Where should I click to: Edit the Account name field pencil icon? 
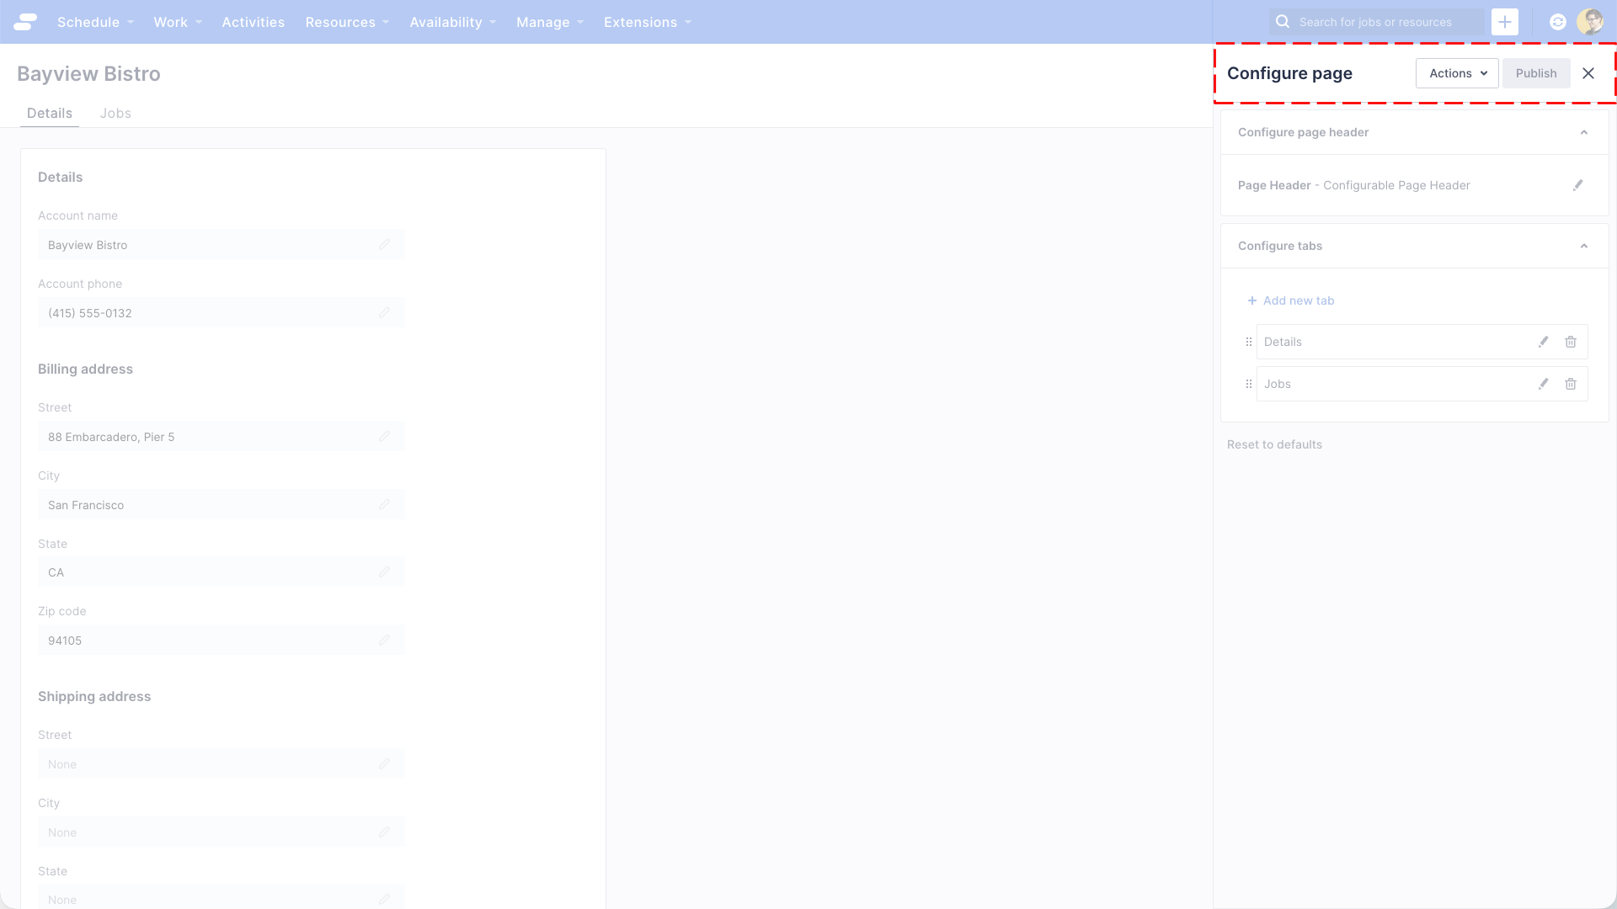pos(385,244)
